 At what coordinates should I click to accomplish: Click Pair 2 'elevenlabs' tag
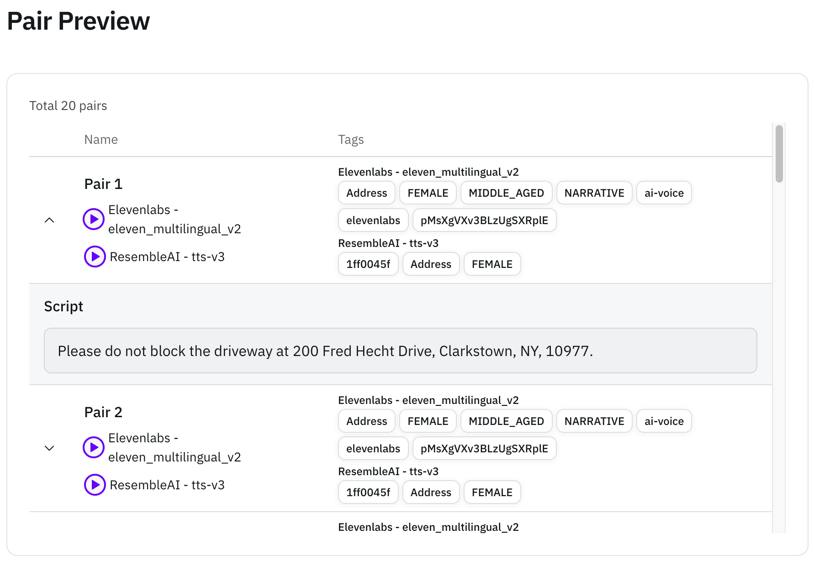point(373,448)
